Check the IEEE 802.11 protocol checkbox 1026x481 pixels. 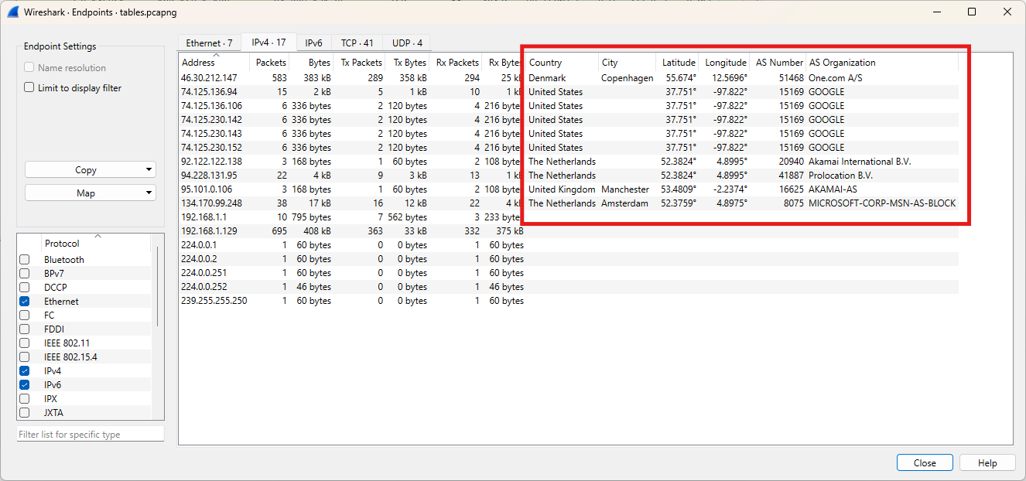pyautogui.click(x=25, y=343)
